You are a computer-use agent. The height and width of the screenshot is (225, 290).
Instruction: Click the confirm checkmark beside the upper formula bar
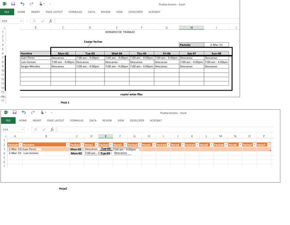(43, 21)
